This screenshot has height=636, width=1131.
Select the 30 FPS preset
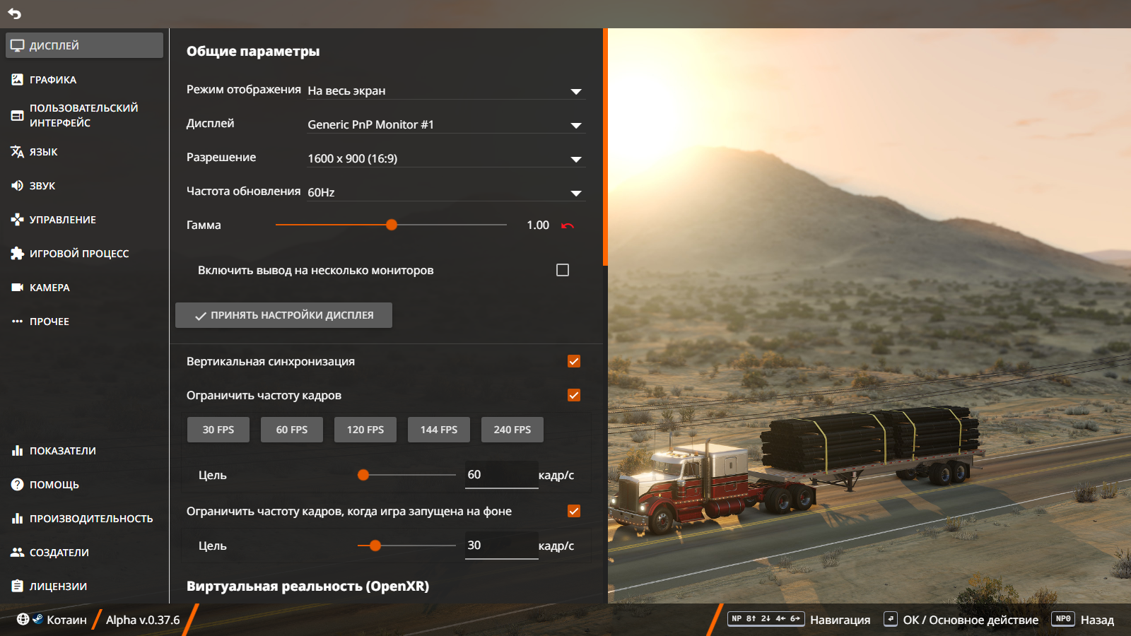pos(218,430)
